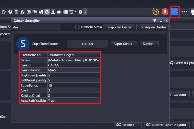
Task: Select the SellOrderQuantity parameter label
Action: [x=34, y=80]
